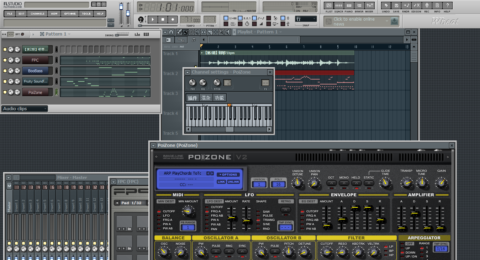This screenshot has height=260, width=480.
Task: Open FPC window menu arrow
Action: coord(114,182)
